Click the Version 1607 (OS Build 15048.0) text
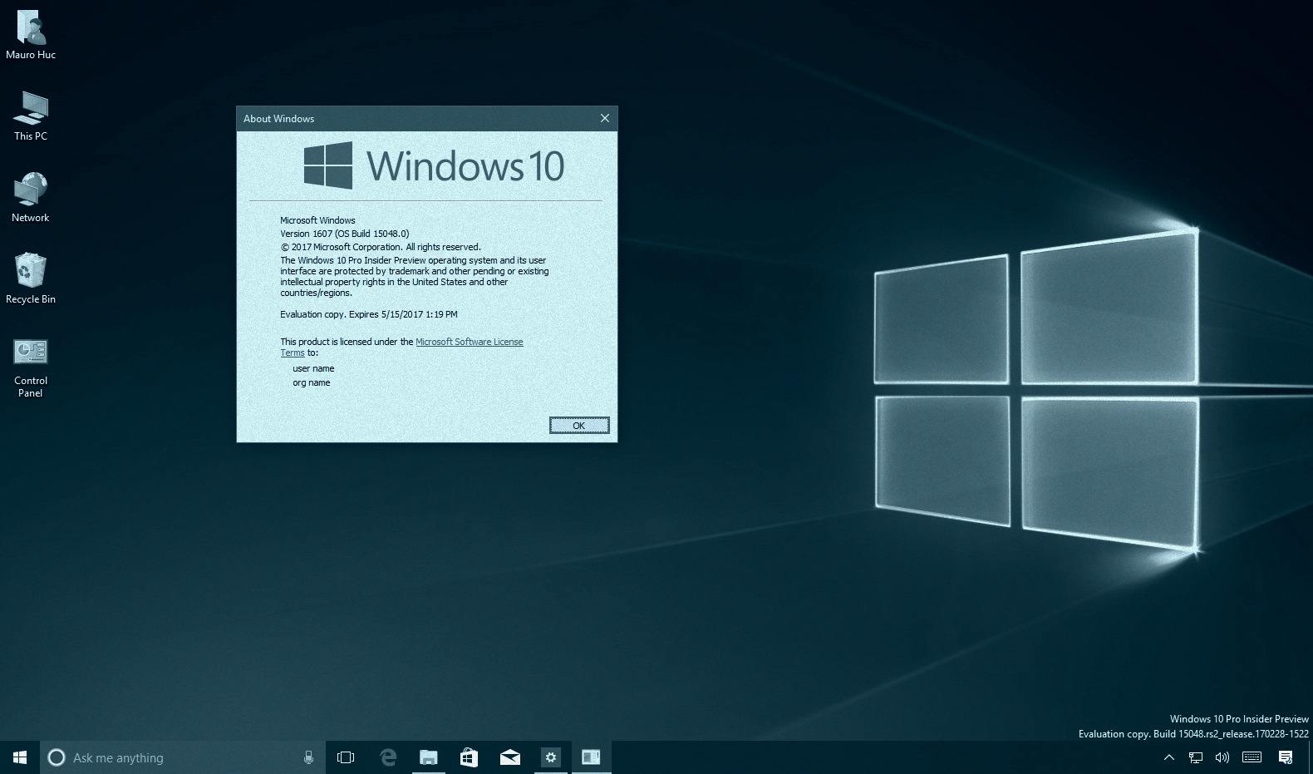 point(345,234)
